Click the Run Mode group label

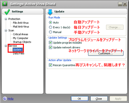pyautogui.click(x=54, y=18)
